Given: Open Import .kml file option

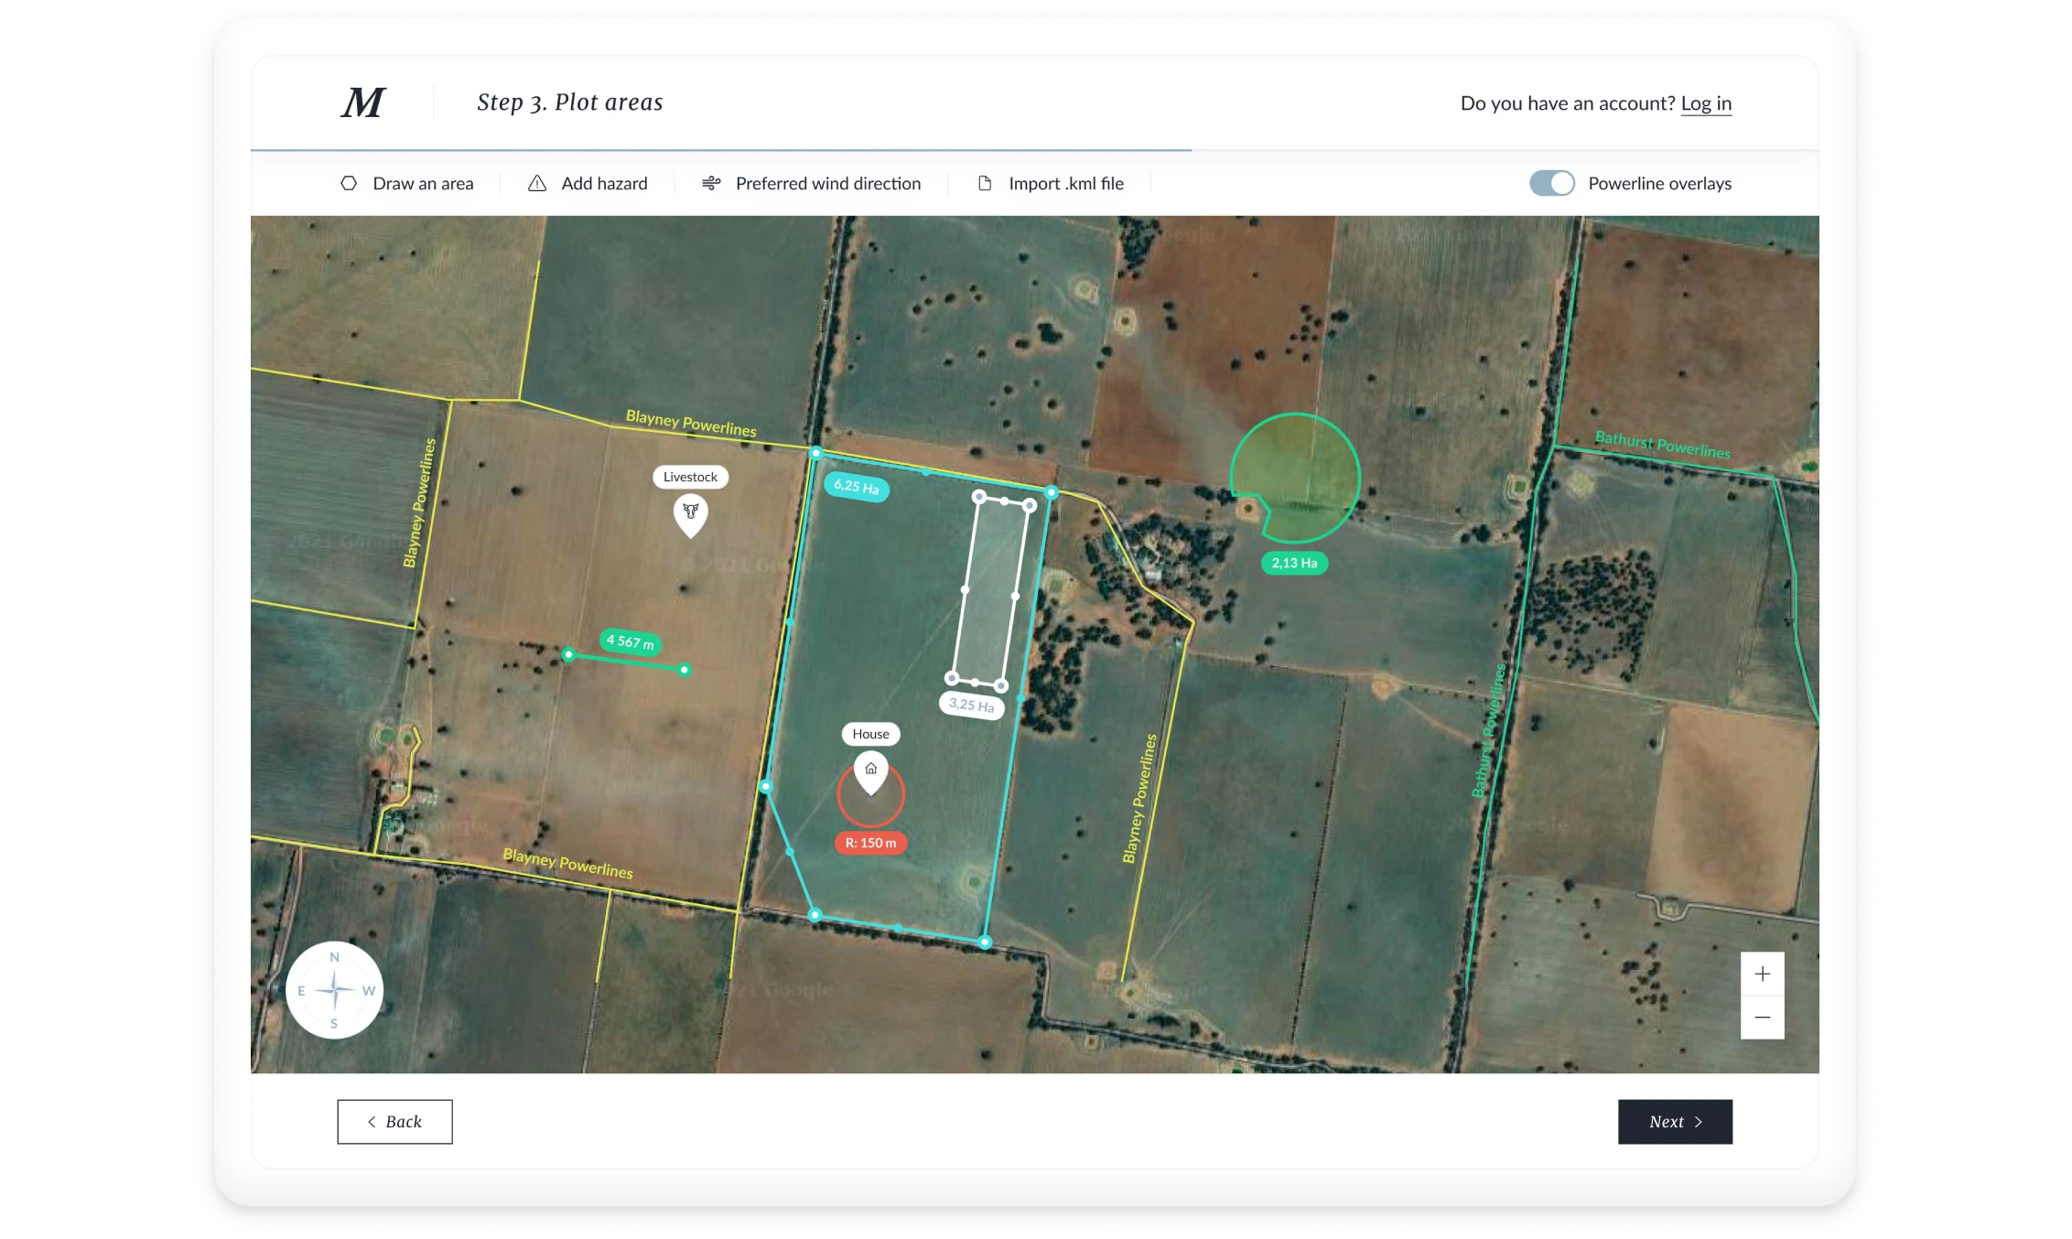Looking at the screenshot, I should click(x=1066, y=183).
